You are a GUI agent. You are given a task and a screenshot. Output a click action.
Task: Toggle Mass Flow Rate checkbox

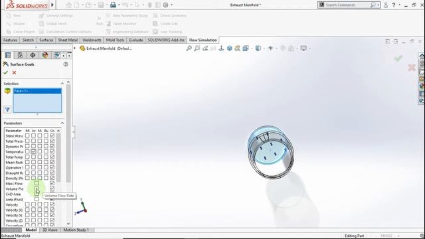click(37, 183)
